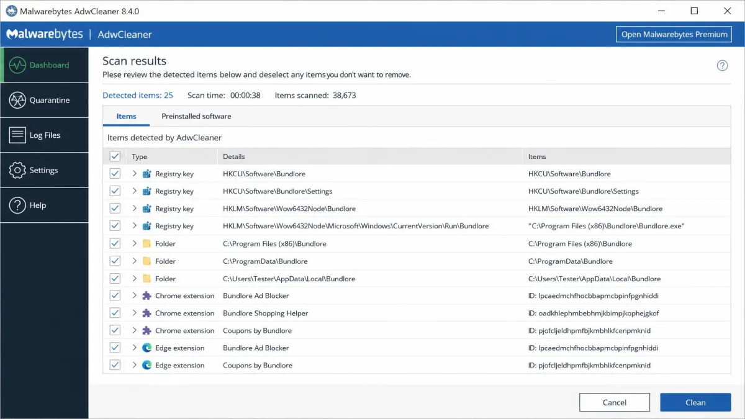Expand the HKCU\Software\Bundlore row chevron
Image resolution: width=745 pixels, height=419 pixels.
tap(135, 174)
